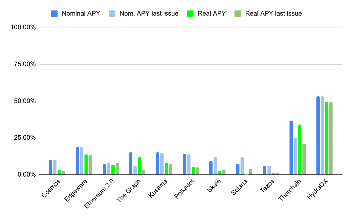Click HydraDX's Real APY bright green bar
353x218 pixels.
327,138
